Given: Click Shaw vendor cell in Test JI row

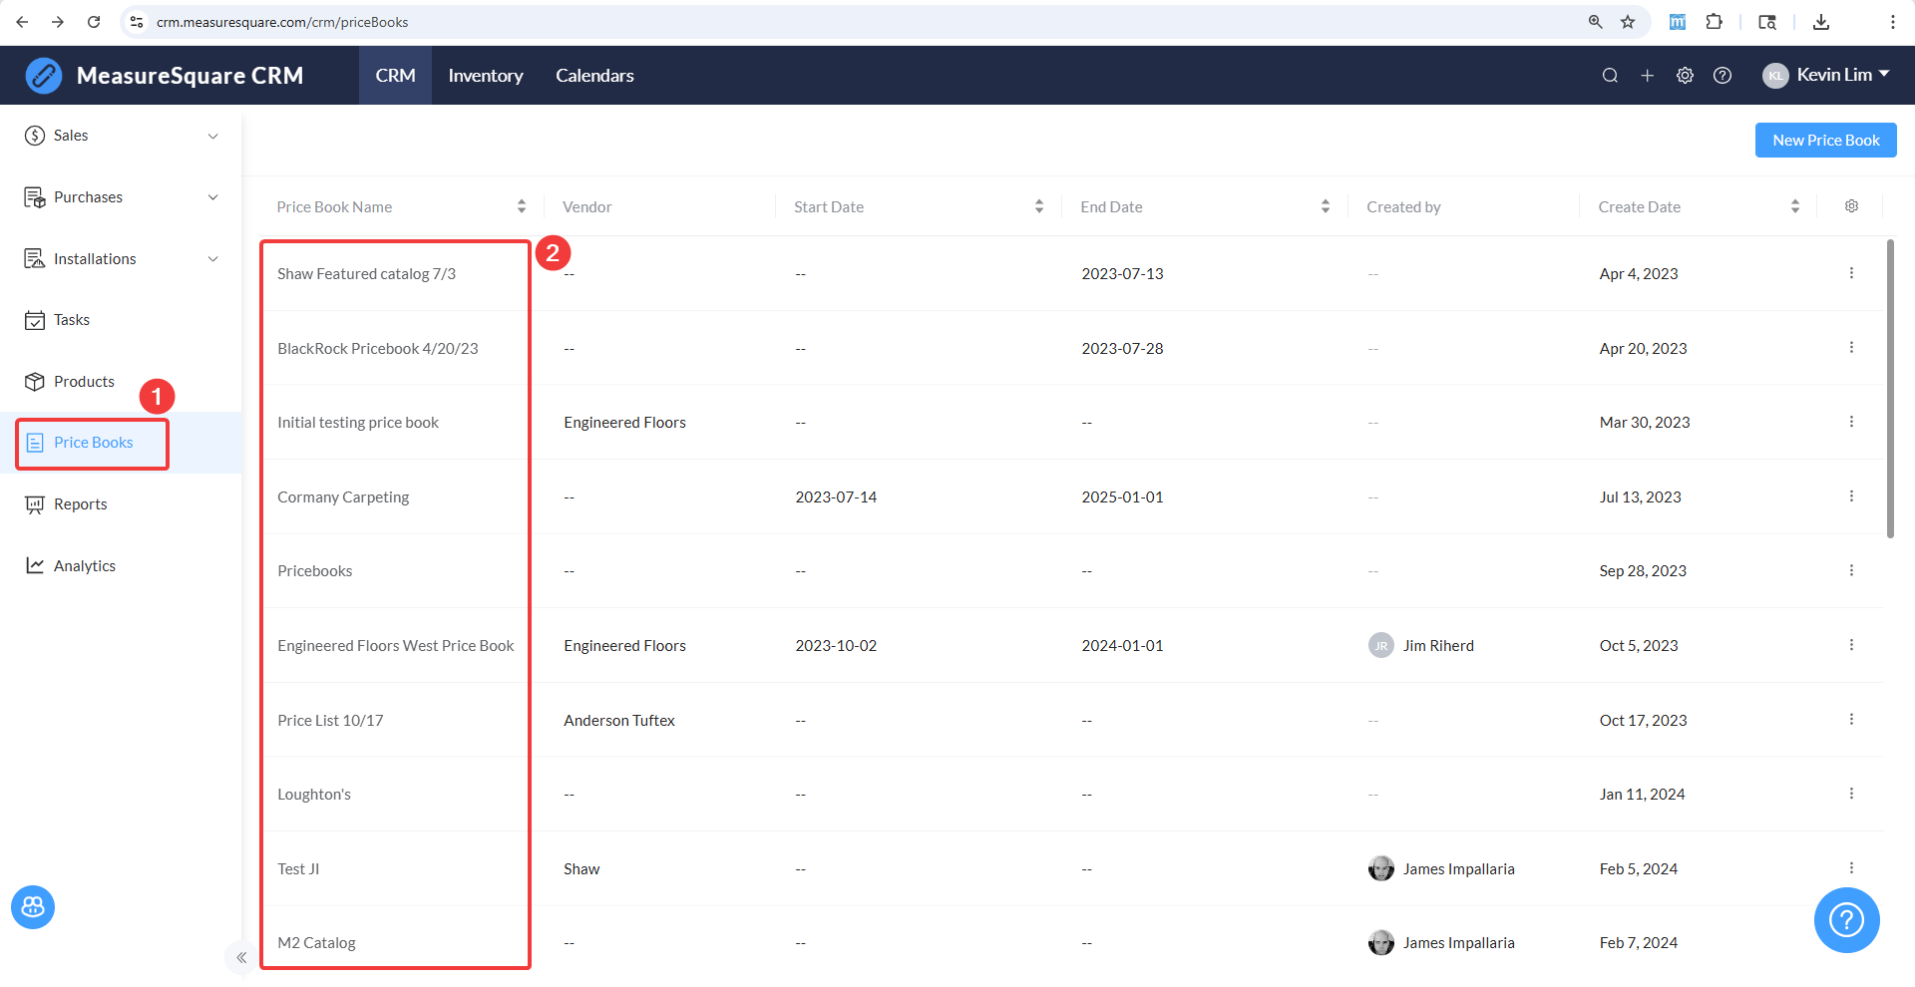Looking at the screenshot, I should [581, 869].
